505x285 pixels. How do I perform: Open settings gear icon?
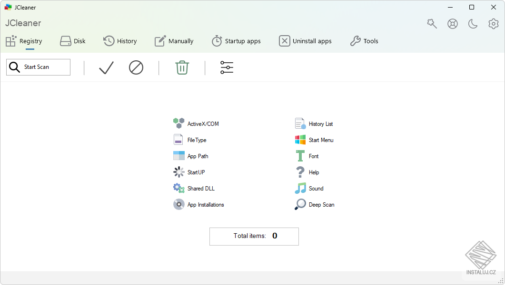494,24
